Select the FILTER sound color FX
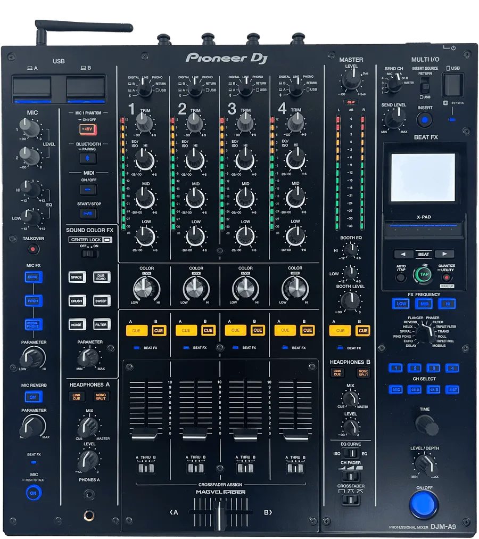 pyautogui.click(x=101, y=324)
